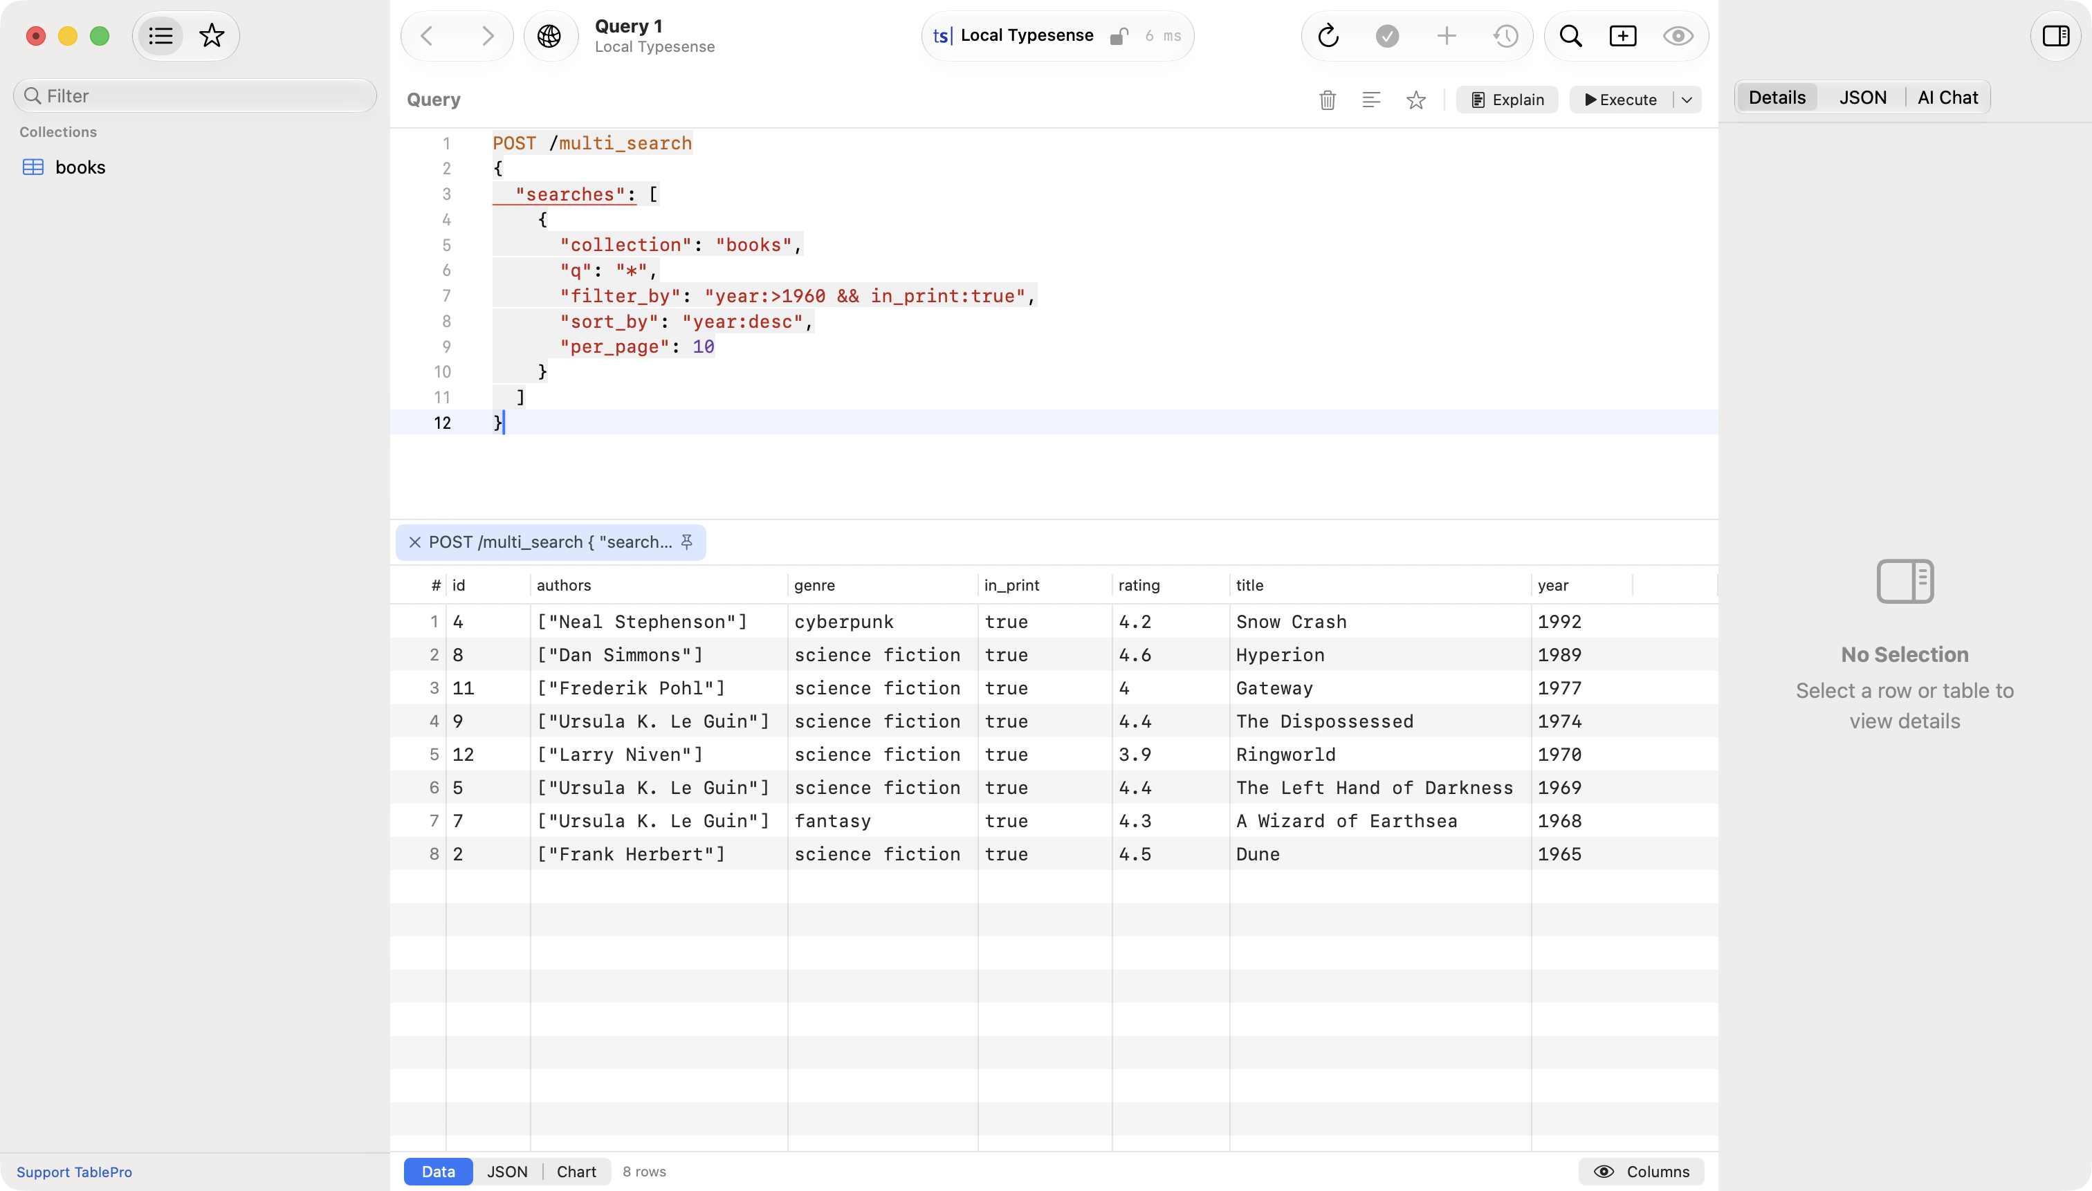Click the Explain button
The width and height of the screenshot is (2092, 1191).
[1507, 100]
